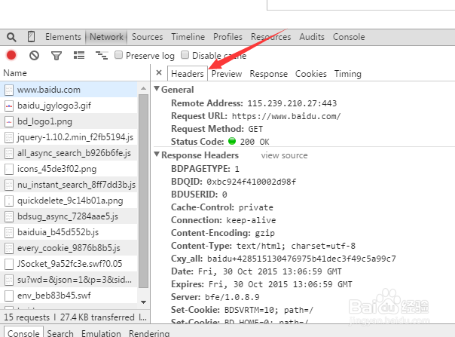
Task: Open the drawer Search tab
Action: click(60, 333)
